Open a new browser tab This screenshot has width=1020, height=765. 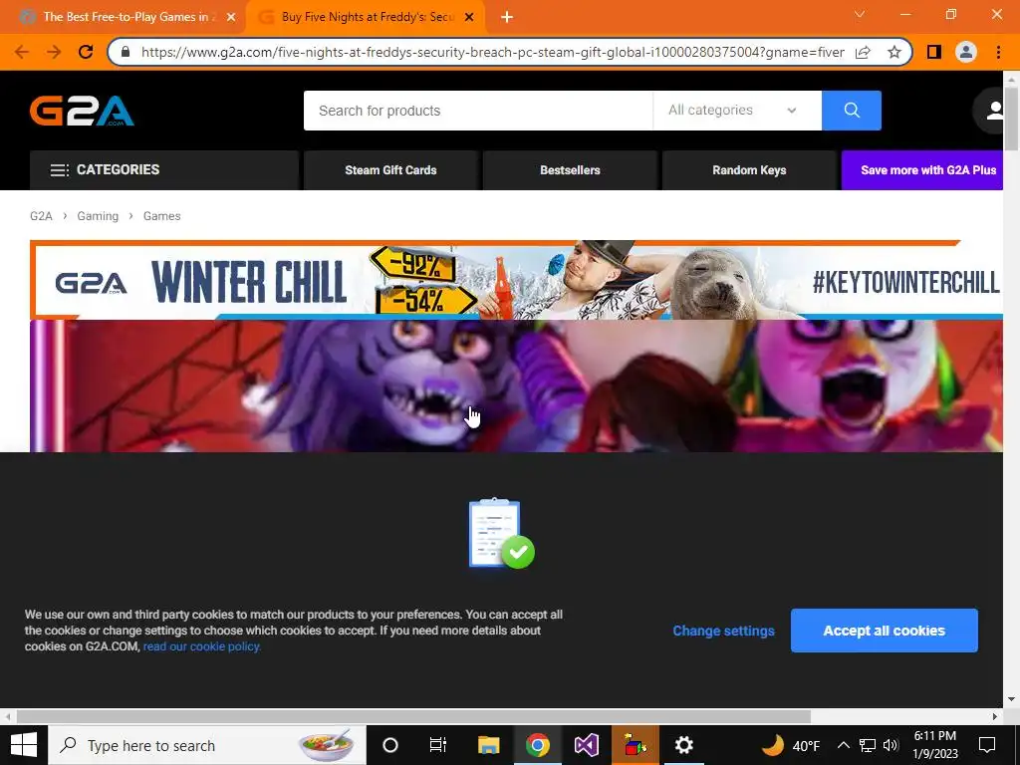coord(507,18)
